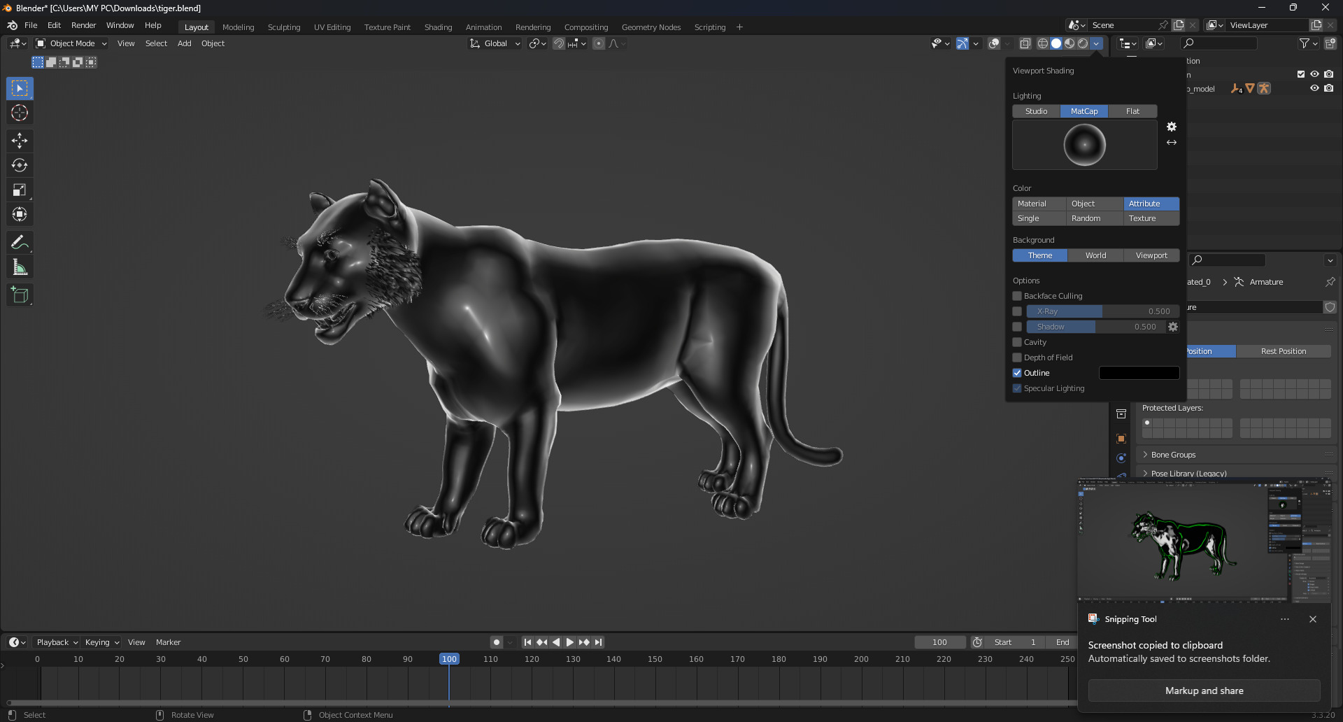Select the Rotate tool
The image size is (1343, 722).
tap(20, 165)
